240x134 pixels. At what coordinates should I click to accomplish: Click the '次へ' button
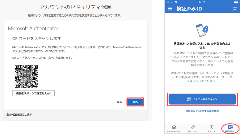tap(135, 102)
